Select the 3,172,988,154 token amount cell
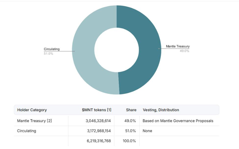The image size is (239, 149). click(99, 131)
